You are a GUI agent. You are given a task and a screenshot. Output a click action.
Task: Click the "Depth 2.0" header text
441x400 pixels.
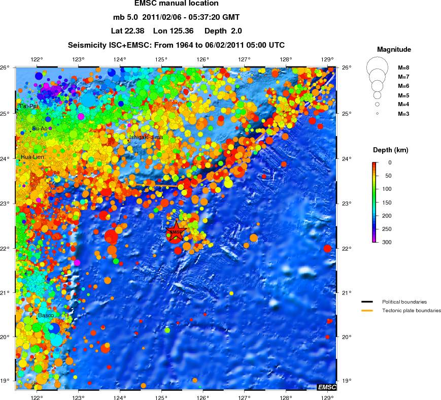click(223, 31)
